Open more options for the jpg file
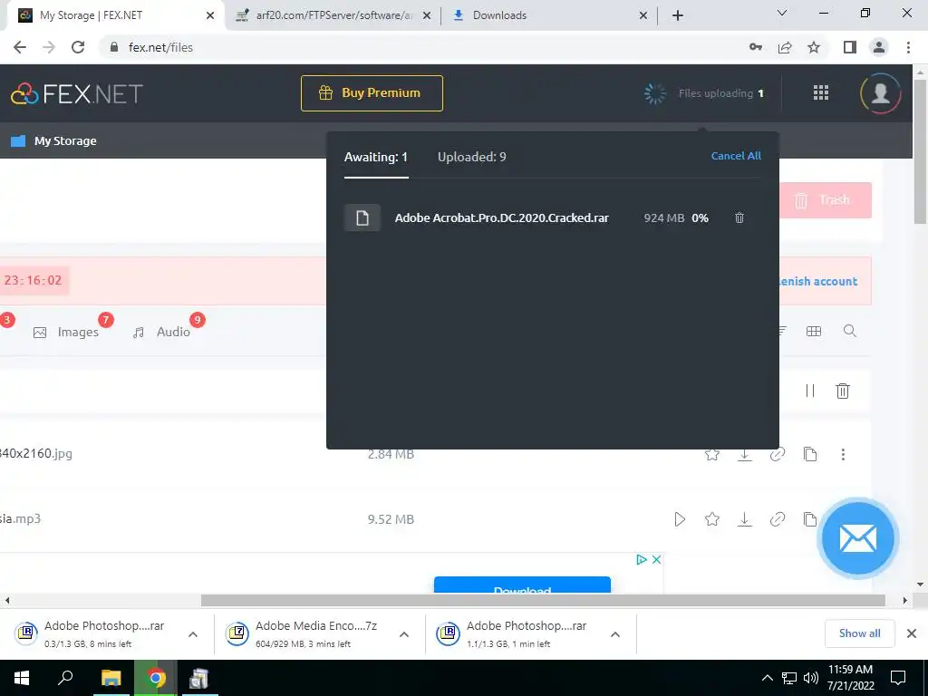 coord(843,455)
